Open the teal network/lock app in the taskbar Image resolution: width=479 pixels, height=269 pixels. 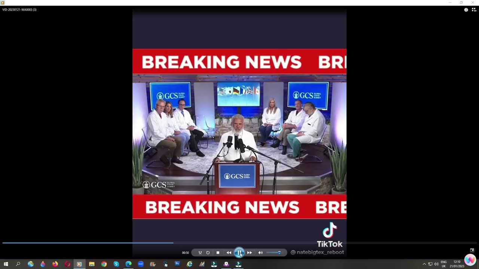tap(165, 264)
